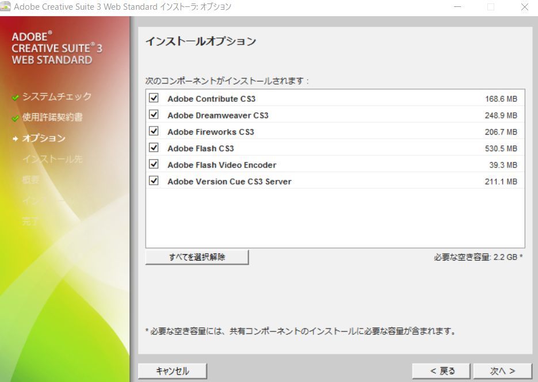This screenshot has height=382, width=538.
Task: Click the arrow marker beside オプション
Action: 15,139
